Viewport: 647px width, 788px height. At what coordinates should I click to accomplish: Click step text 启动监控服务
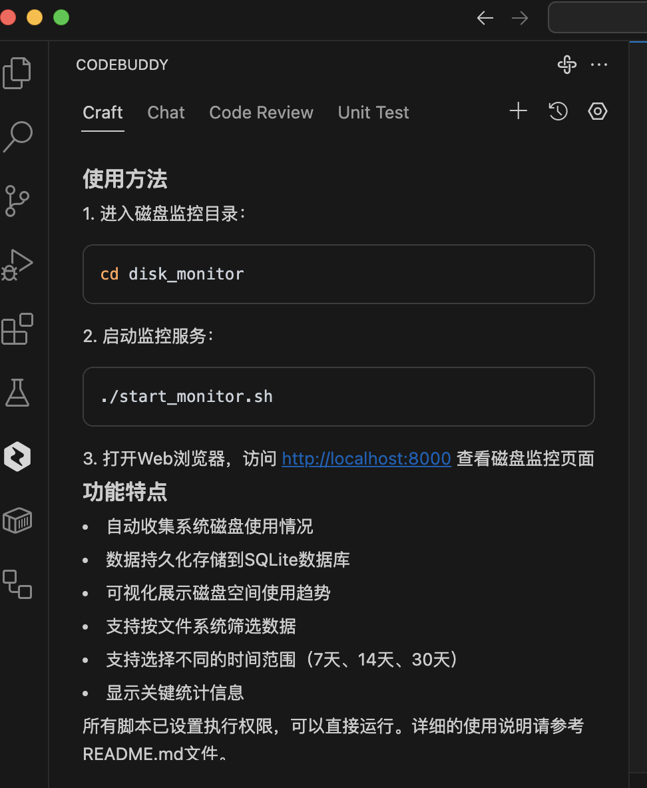coord(155,335)
